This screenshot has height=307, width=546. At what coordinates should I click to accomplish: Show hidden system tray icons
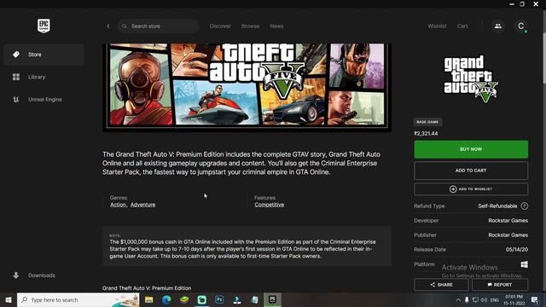pyautogui.click(x=458, y=299)
